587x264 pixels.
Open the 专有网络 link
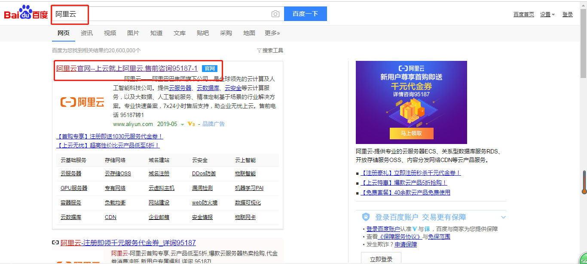point(115,188)
